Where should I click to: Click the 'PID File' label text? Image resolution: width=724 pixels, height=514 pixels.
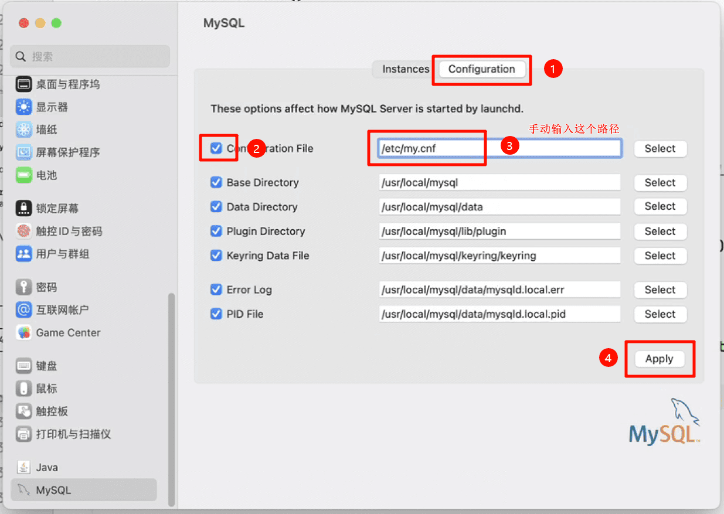coord(245,314)
